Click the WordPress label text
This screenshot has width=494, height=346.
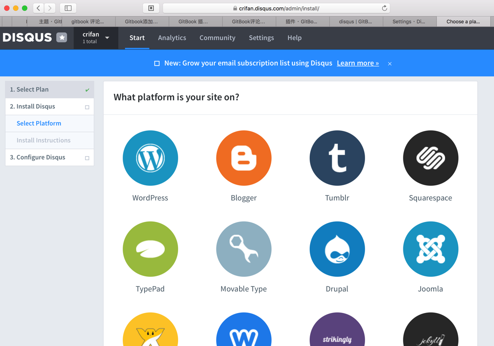(x=150, y=198)
